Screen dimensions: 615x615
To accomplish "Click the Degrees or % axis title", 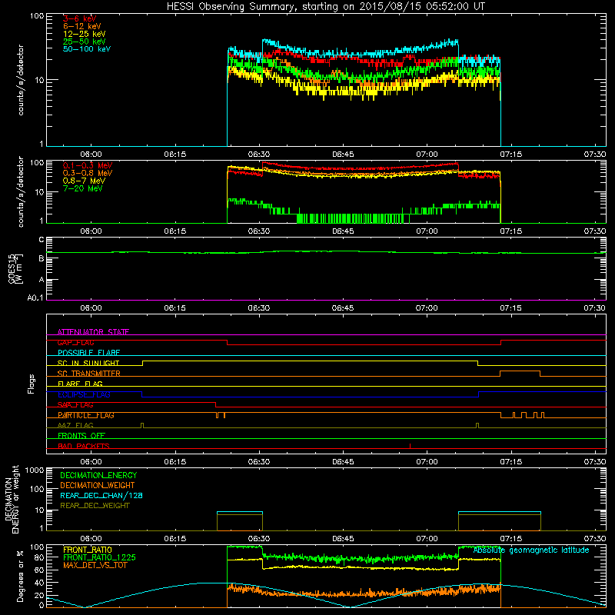I will [20, 576].
